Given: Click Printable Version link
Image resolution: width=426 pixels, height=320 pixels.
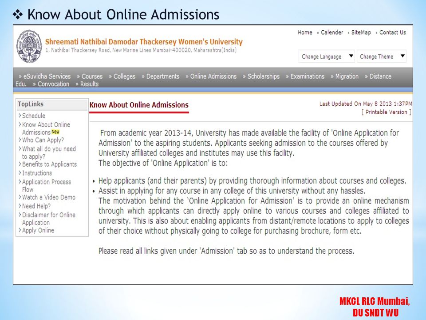Looking at the screenshot, I should (387, 112).
